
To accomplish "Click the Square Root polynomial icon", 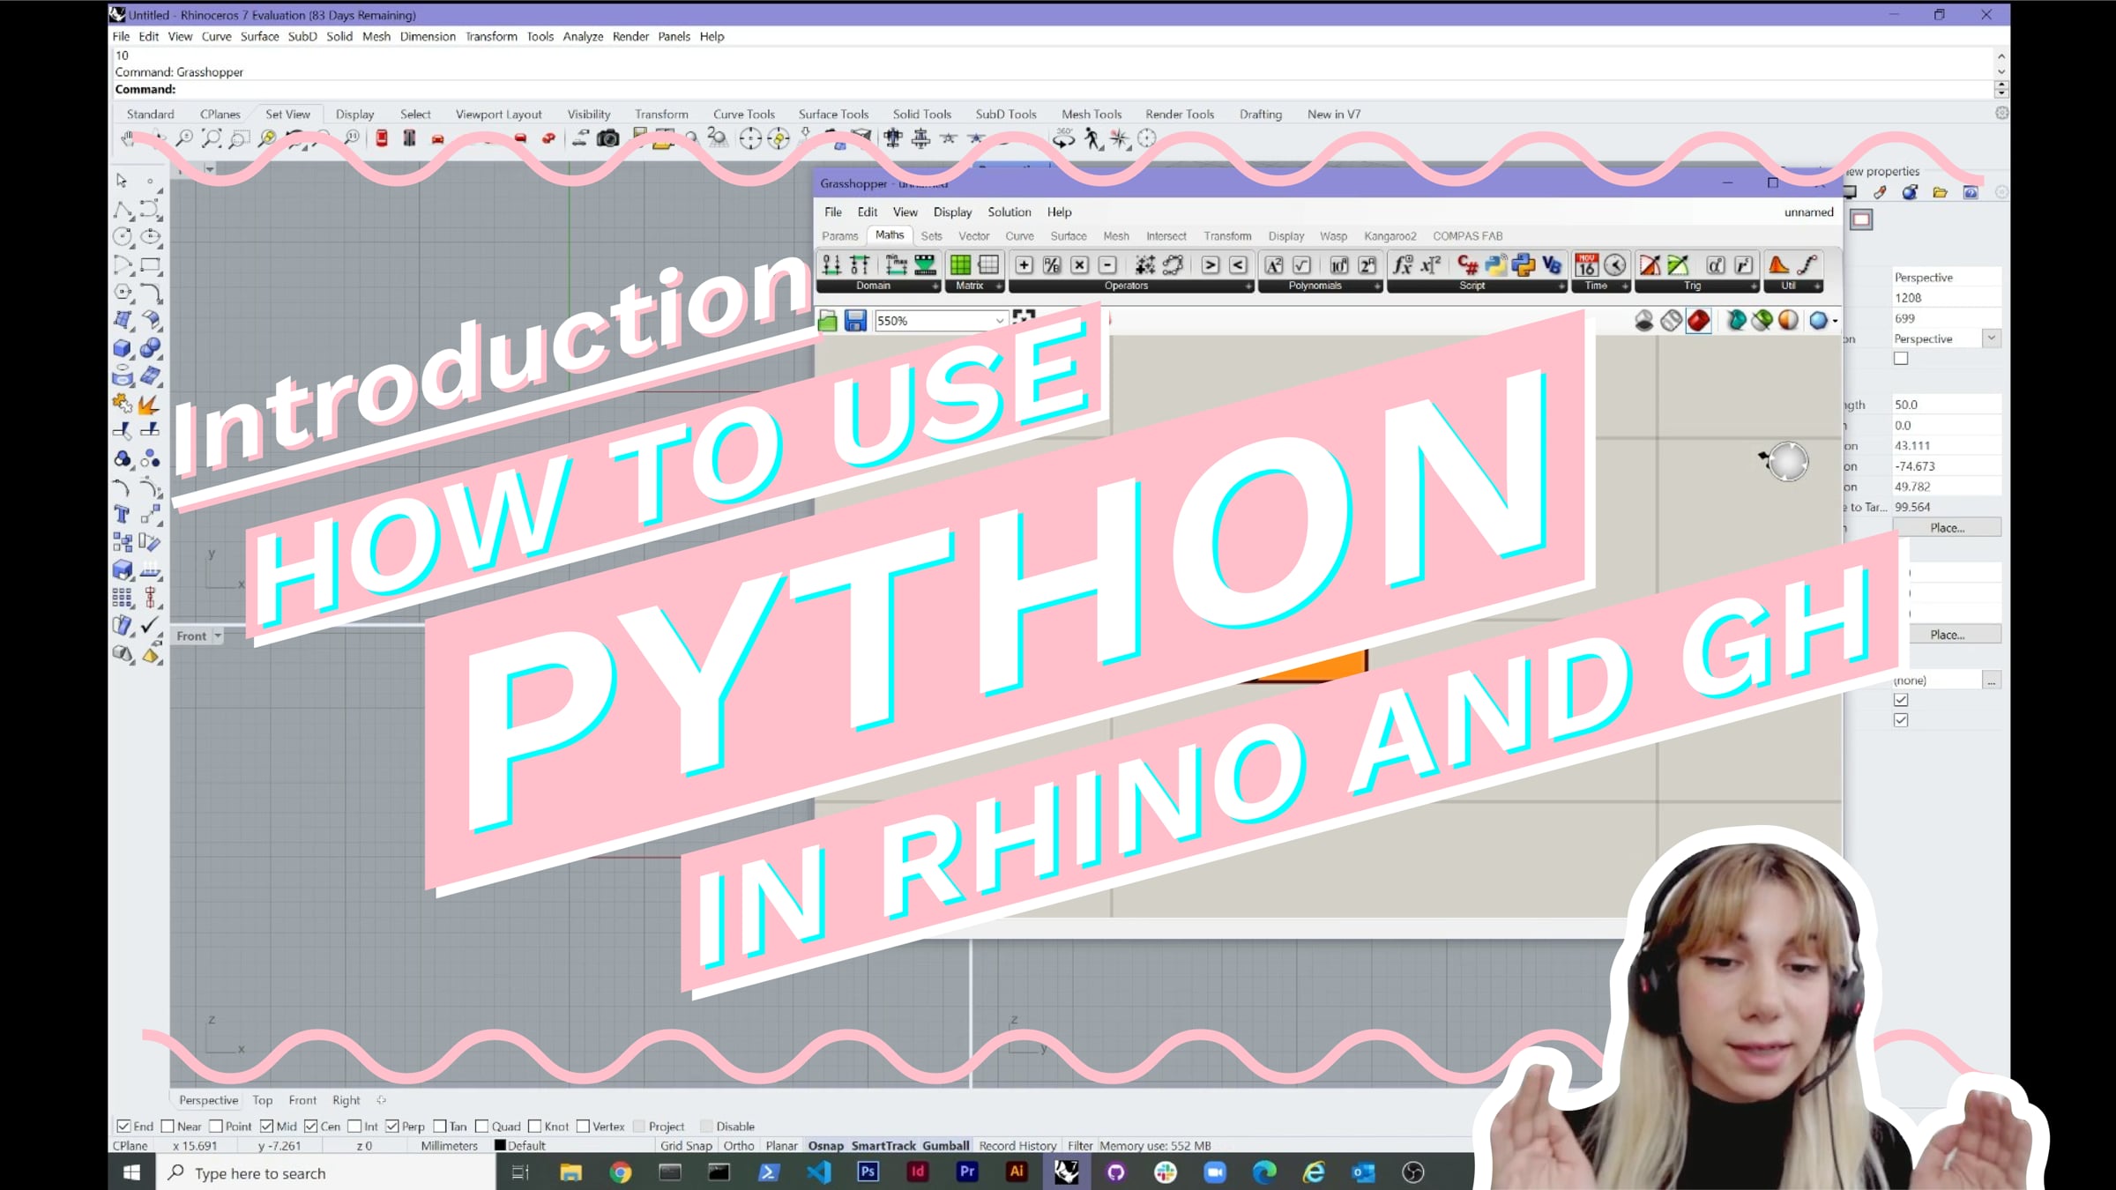I will coord(1302,265).
